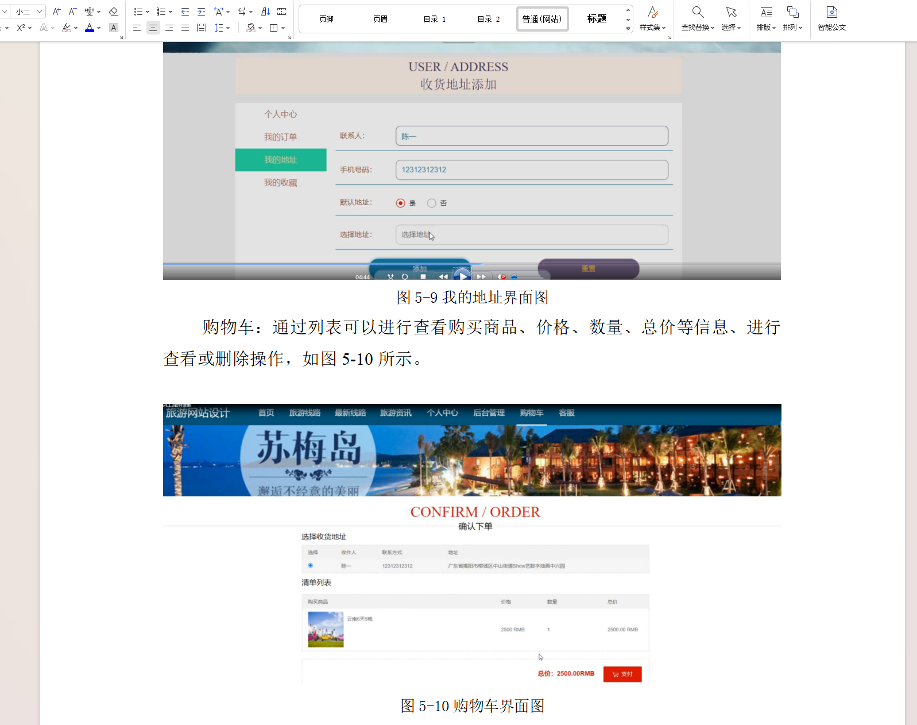
Task: Toggle right paragraph alignment
Action: point(169,28)
